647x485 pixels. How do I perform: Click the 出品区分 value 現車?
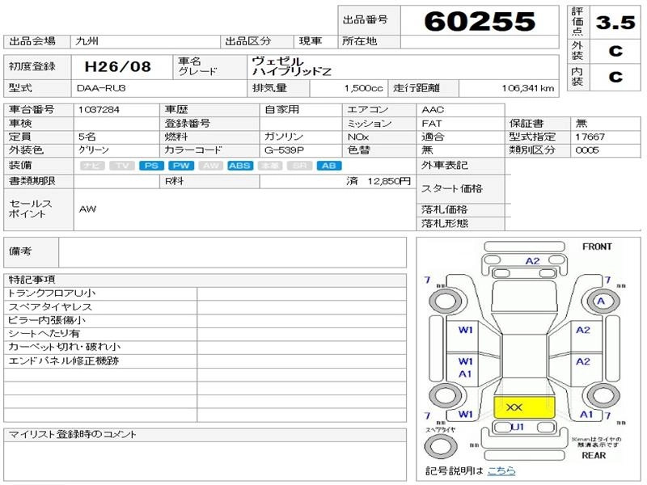tap(311, 41)
